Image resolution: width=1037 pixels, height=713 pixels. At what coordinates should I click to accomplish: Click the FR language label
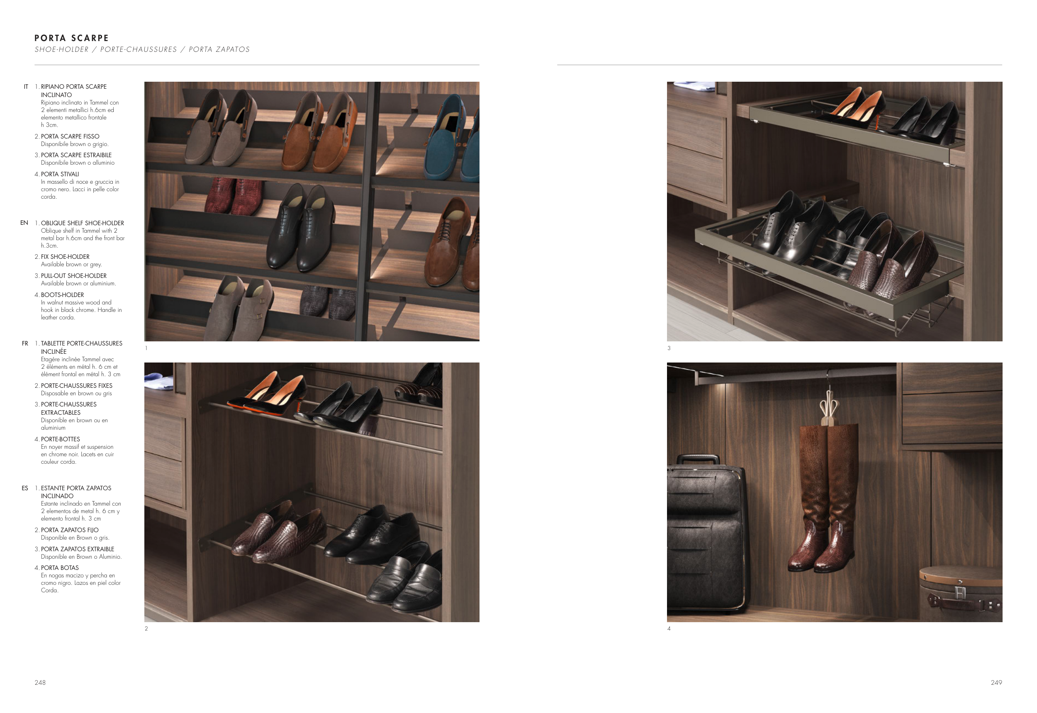(x=25, y=343)
